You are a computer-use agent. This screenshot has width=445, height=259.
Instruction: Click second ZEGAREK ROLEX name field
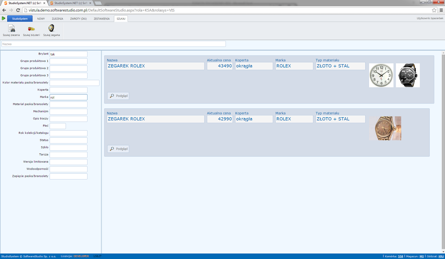pos(156,119)
